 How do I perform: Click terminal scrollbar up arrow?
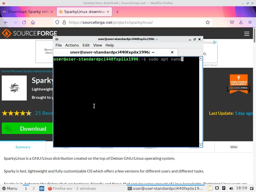point(201,58)
